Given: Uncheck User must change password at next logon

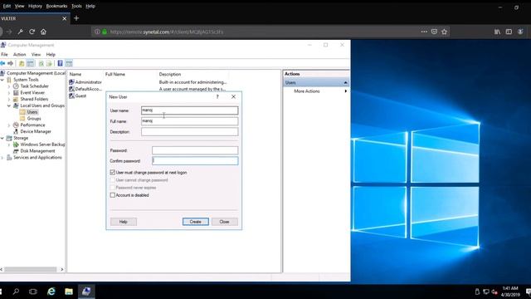Looking at the screenshot, I should pyautogui.click(x=113, y=172).
